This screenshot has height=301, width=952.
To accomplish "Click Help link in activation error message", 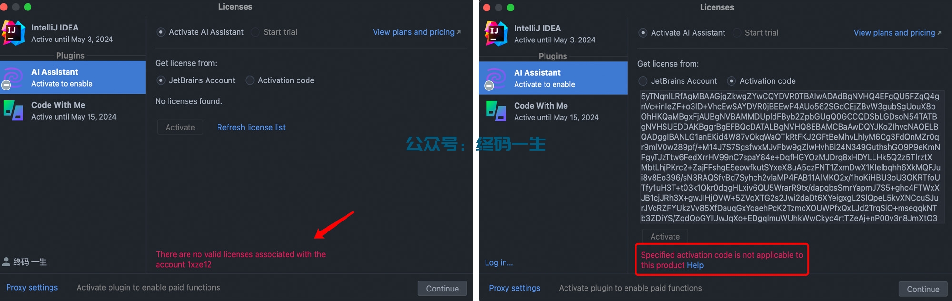I will click(x=695, y=265).
